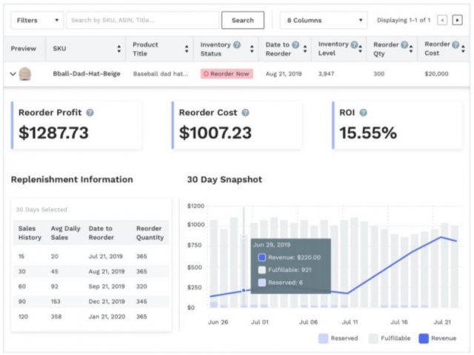This screenshot has height=355, width=474.
Task: Sort by Reorder Cost column arrows
Action: point(463,49)
